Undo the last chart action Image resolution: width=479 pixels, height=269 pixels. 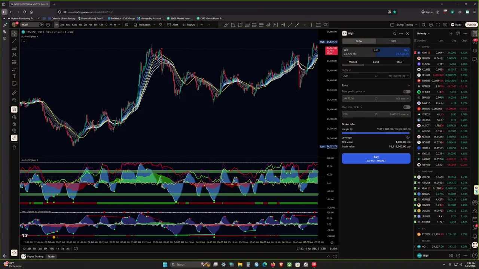coord(202,25)
